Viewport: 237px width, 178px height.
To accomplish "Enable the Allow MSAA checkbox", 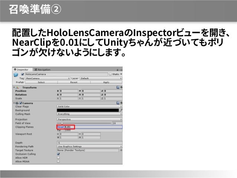I will (58, 162).
